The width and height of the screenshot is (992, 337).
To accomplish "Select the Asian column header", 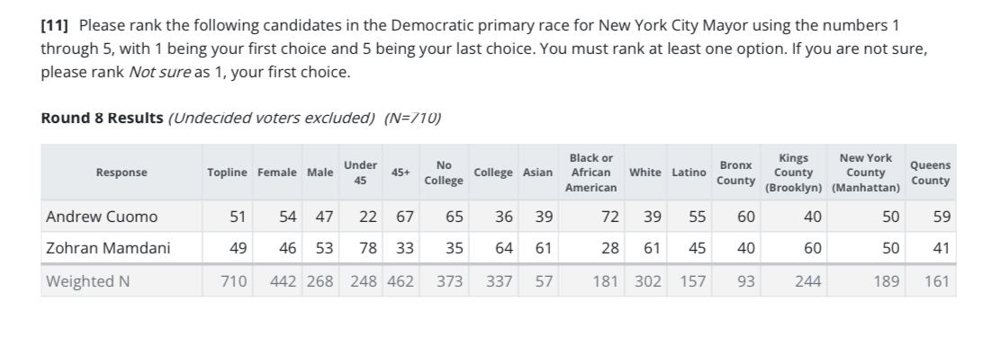I will 537,173.
